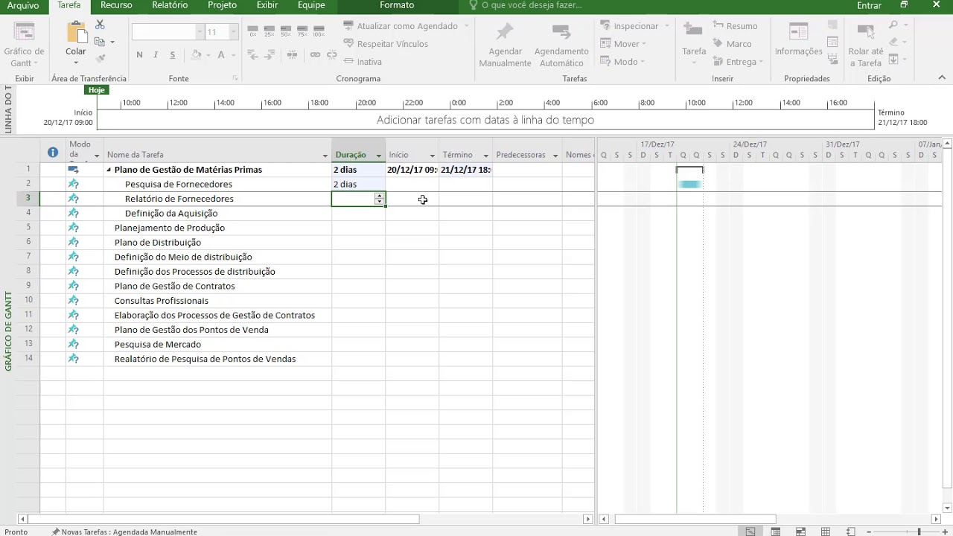Click the outdent task icon
Image resolution: width=953 pixels, height=536 pixels.
point(253,55)
